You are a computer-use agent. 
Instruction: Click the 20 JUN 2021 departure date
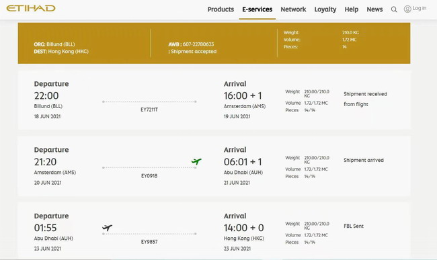coord(48,183)
